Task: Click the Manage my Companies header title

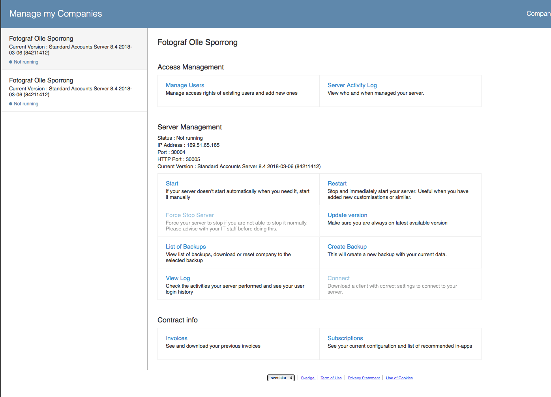Action: [x=56, y=13]
